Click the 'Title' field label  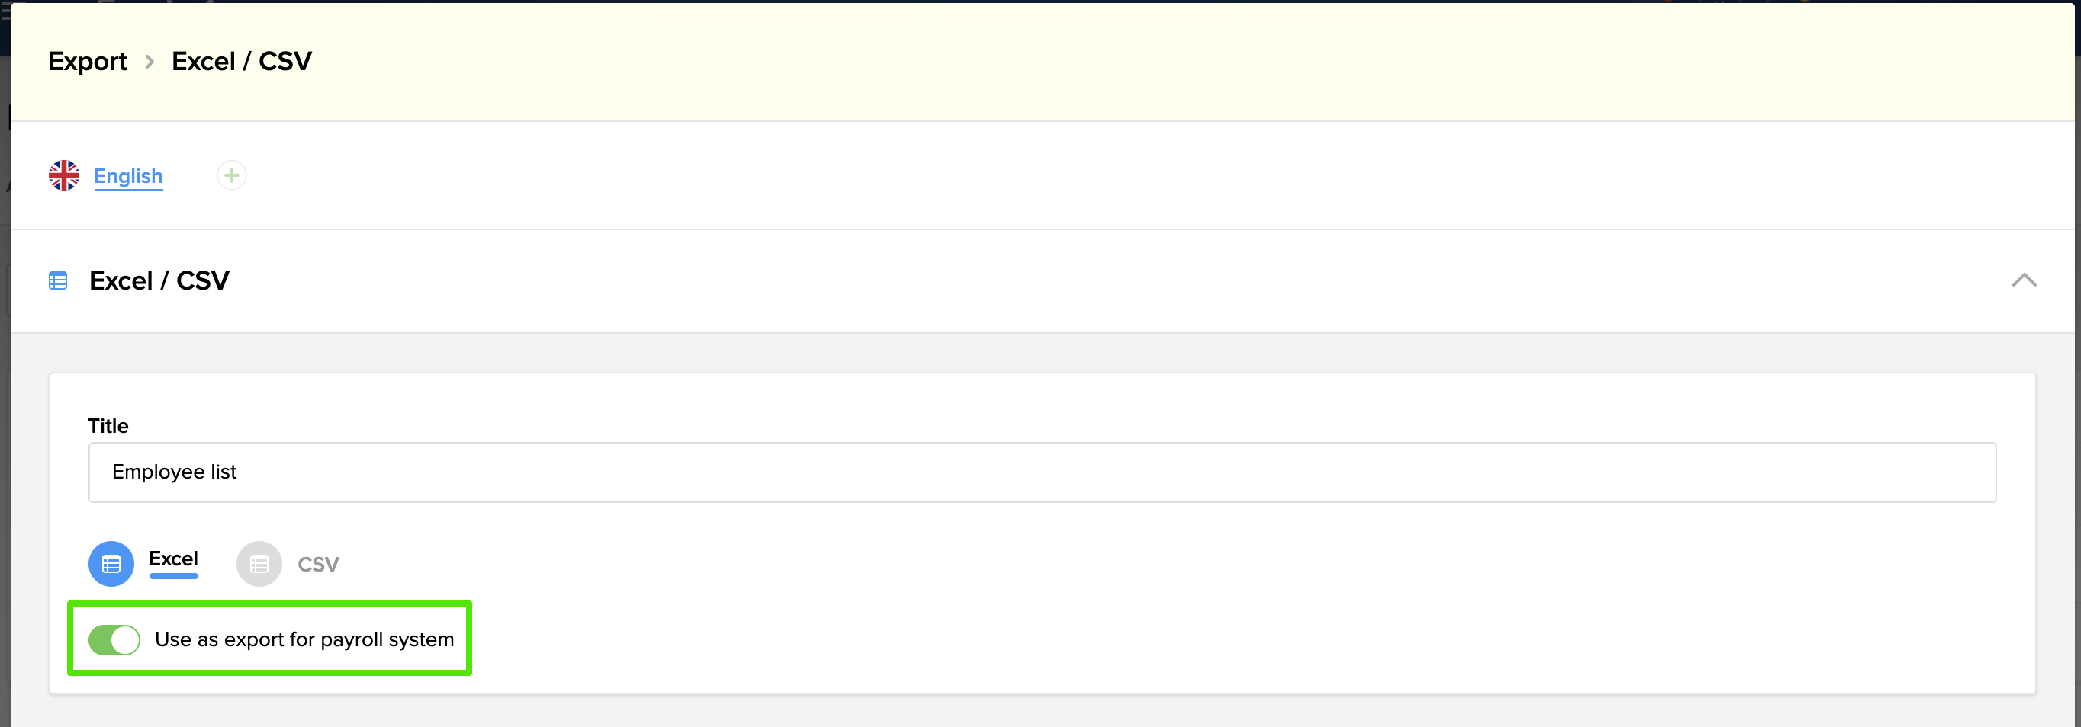108,426
